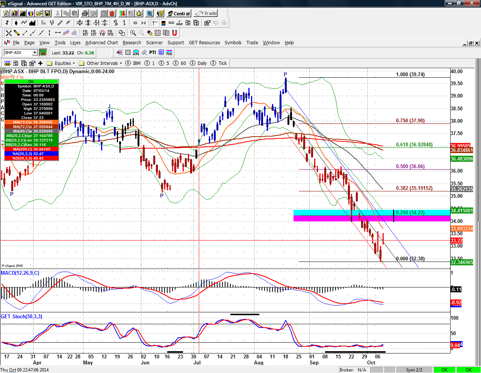Click the FIB TIME tool icon
The image size is (481, 373).
[110, 33]
